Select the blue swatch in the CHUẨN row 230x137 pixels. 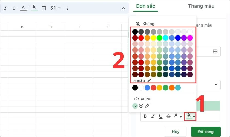(x=147, y=88)
